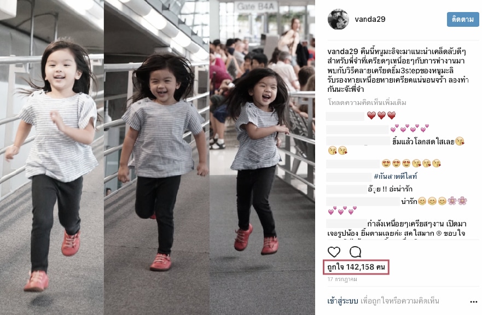The height and width of the screenshot is (315, 482).
Task: Click the อุ้ย !! อ่ะน่ารัก comment
Action: 390,189
